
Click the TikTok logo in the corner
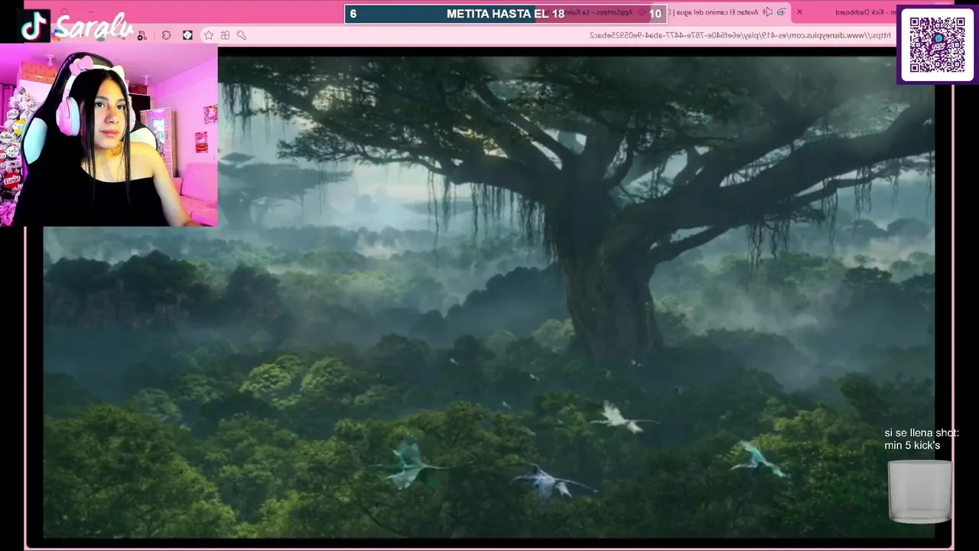tap(33, 26)
